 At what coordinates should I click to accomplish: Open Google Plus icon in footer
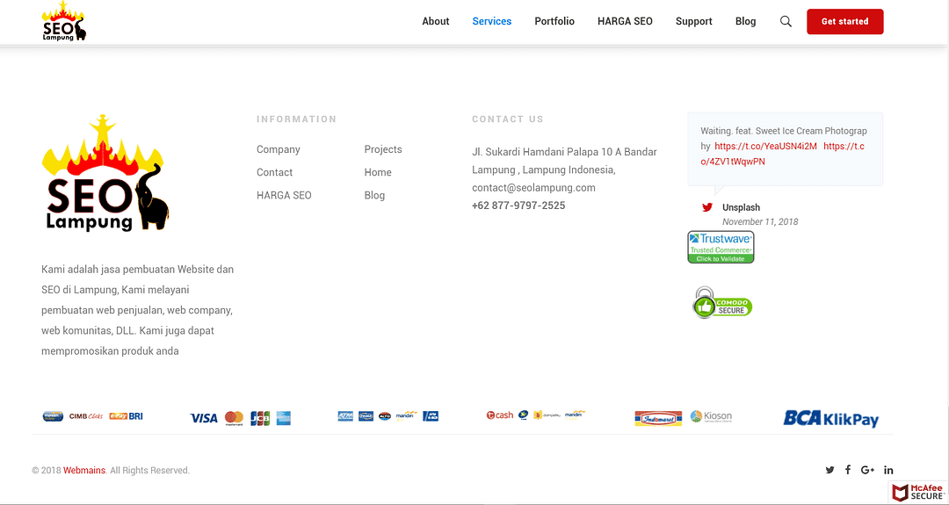point(867,470)
